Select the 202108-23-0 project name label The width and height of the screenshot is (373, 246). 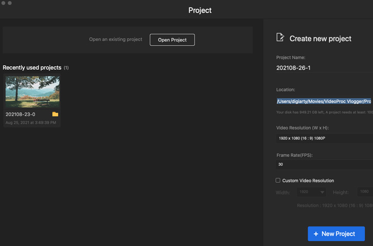click(x=21, y=115)
